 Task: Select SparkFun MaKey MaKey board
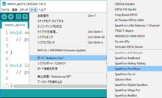(x=135, y=63)
